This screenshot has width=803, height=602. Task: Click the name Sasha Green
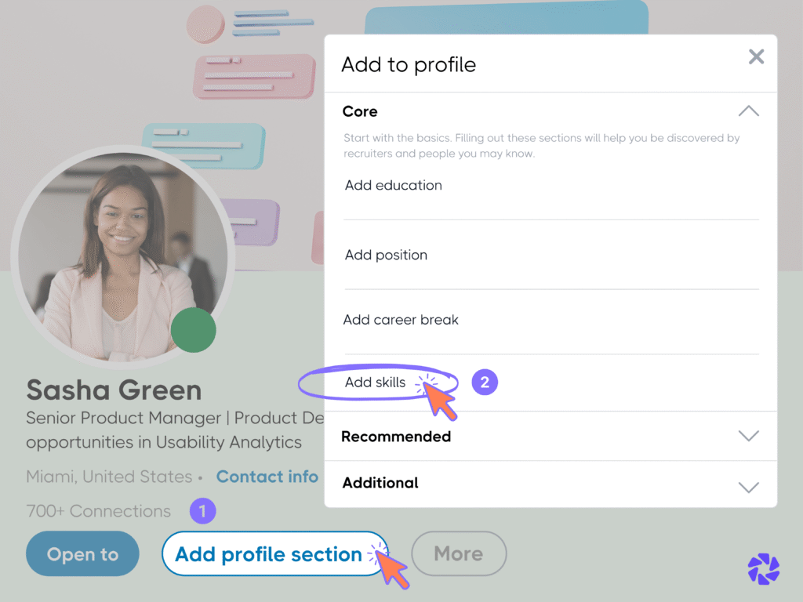pyautogui.click(x=114, y=390)
